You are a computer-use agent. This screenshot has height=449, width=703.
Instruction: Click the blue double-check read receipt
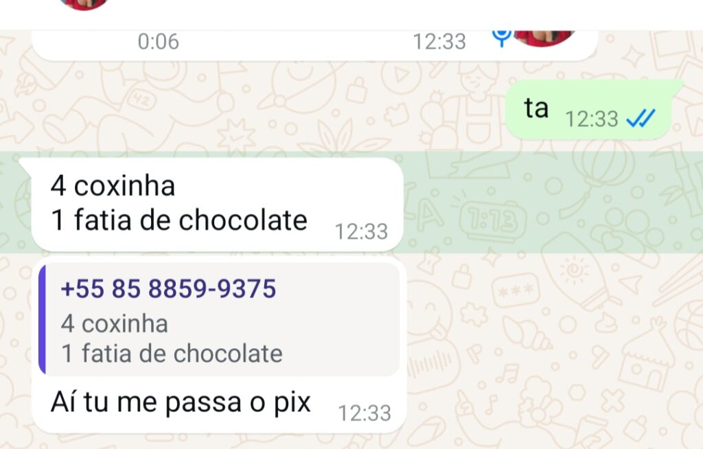641,118
